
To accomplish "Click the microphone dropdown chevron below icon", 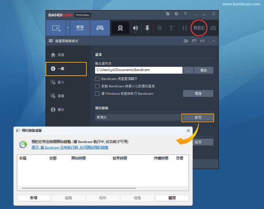I will (147, 32).
